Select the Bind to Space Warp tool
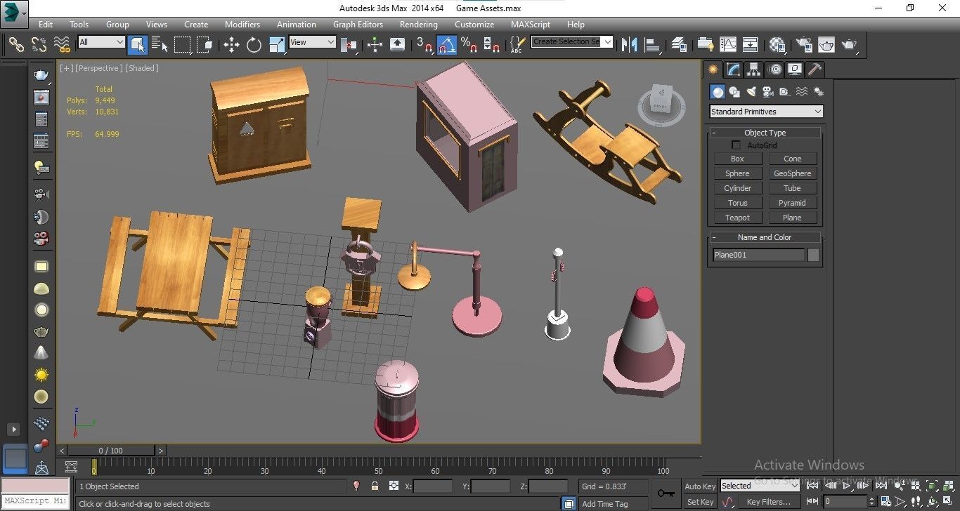Viewport: 960px width, 511px height. pos(63,45)
